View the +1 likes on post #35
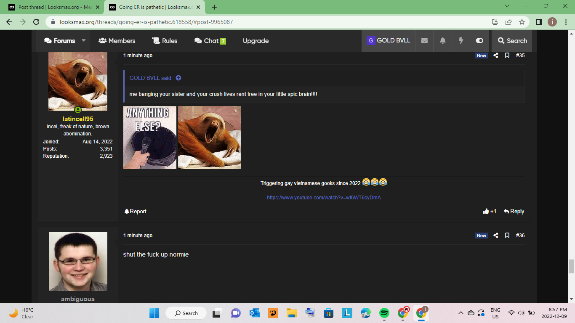The image size is (575, 323). pyautogui.click(x=490, y=212)
